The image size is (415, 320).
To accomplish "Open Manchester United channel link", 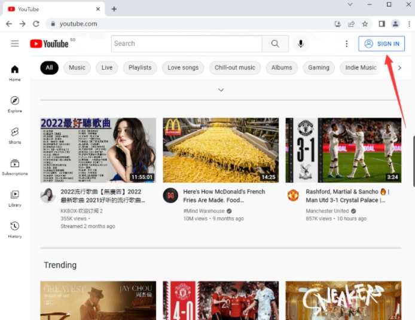I will click(327, 211).
